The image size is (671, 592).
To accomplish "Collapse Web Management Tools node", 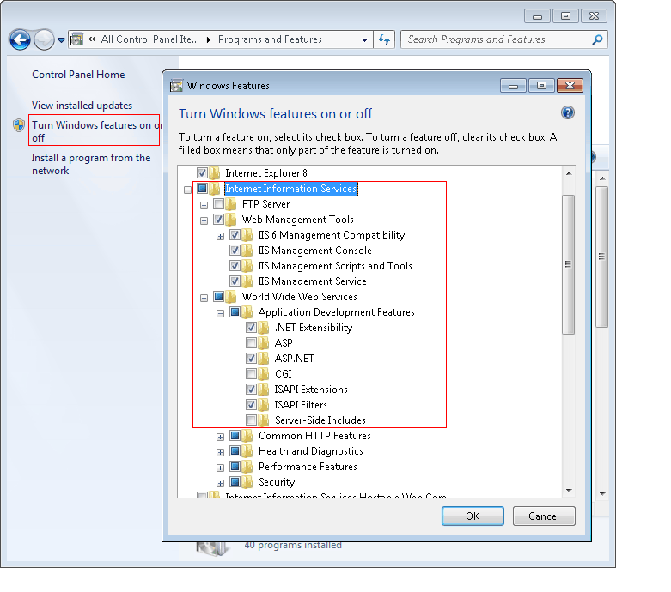I will click(x=204, y=220).
